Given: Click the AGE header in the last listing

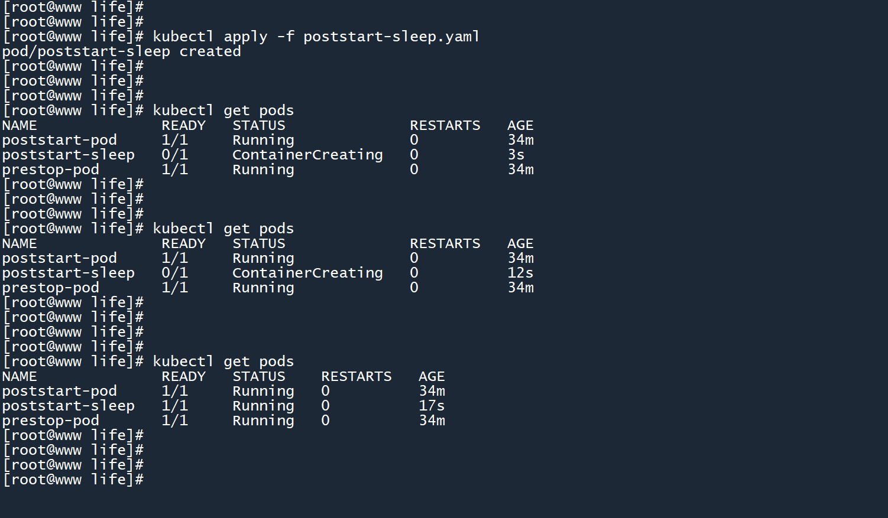Looking at the screenshot, I should [432, 376].
